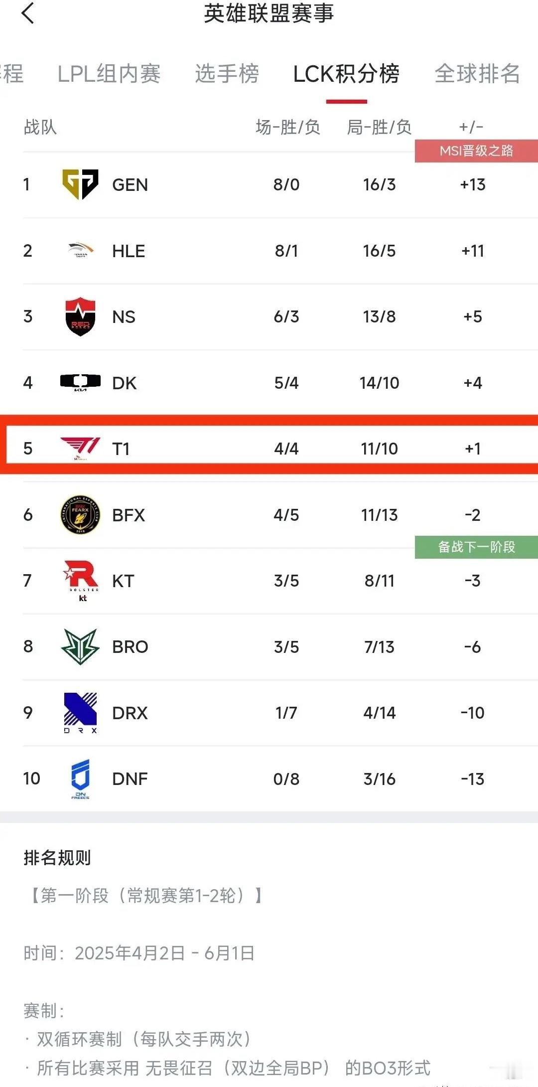Tap the KT Rolster logo

point(81,581)
